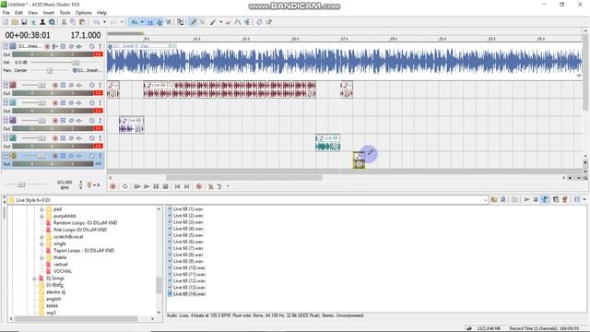Select the Erase tool in toolbar

pos(229,22)
